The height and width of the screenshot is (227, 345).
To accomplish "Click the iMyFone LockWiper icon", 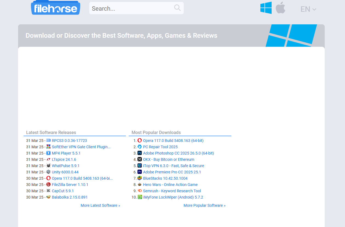I will 140,197.
